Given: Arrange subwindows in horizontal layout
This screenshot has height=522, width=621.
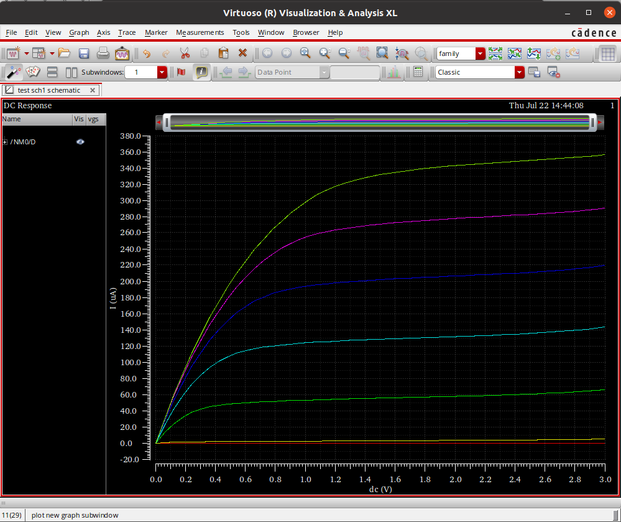Looking at the screenshot, I should click(x=71, y=72).
